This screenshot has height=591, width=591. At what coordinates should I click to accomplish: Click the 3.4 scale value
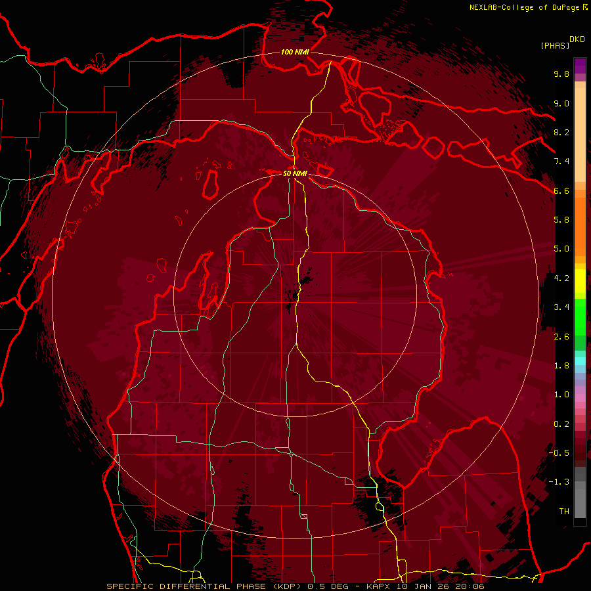pyautogui.click(x=561, y=307)
